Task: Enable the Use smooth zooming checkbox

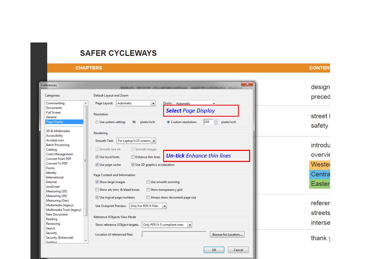Action: click(x=148, y=182)
